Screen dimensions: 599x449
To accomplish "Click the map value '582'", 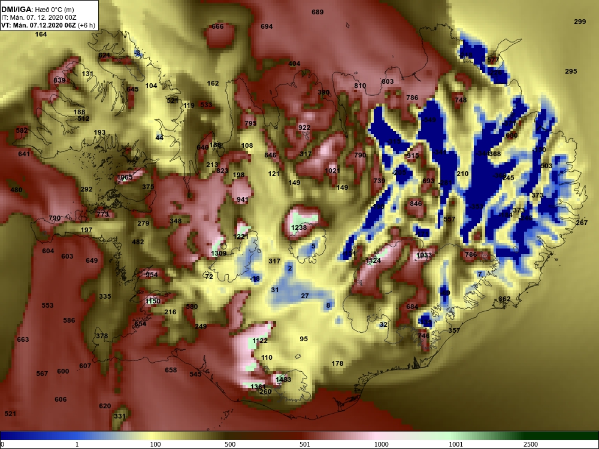I will (22, 131).
